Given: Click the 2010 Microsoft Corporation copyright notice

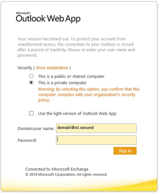Looking at the screenshot, I should click(66, 174).
